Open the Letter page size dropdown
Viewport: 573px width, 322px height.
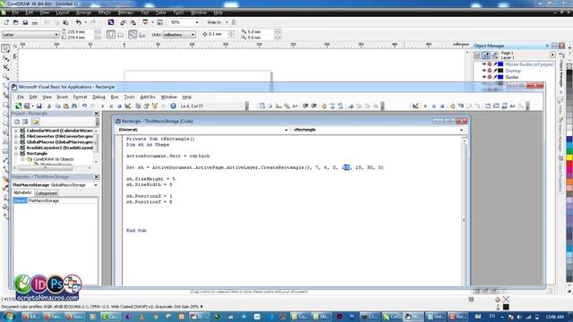click(x=56, y=35)
